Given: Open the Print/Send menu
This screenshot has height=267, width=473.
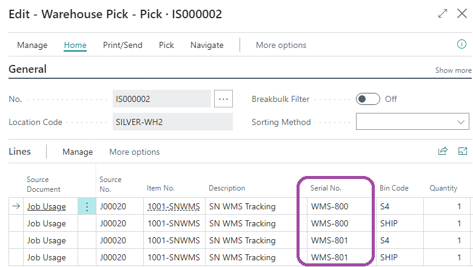Looking at the screenshot, I should [122, 45].
